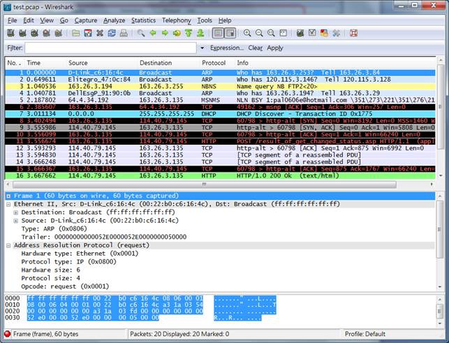Focus the display filter input field
This screenshot has width=449, height=343.
[110, 48]
